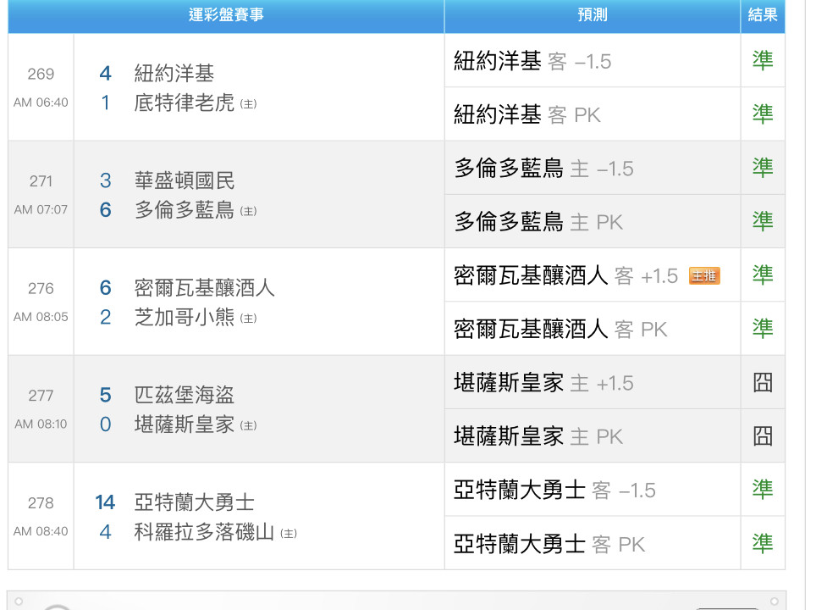Click 準 result for 多倫多藍鳥 PK
This screenshot has height=610, width=816.
click(x=763, y=222)
